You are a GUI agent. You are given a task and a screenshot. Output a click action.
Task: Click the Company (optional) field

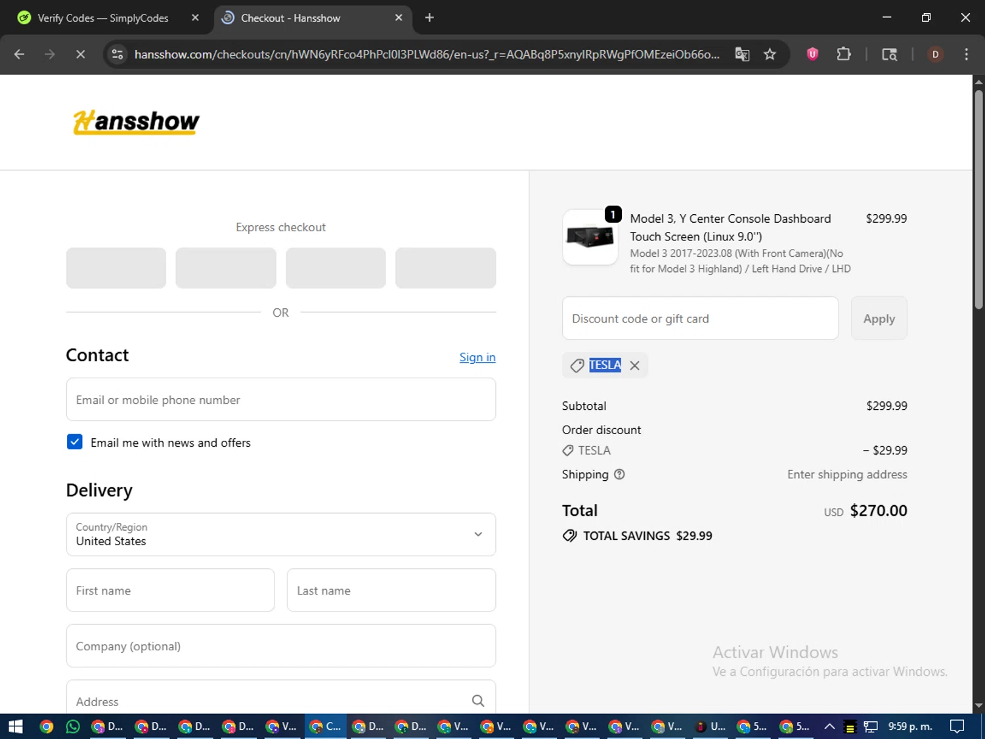click(281, 646)
